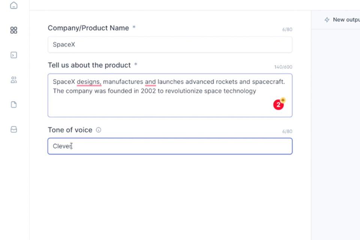The height and width of the screenshot is (240, 360).
Task: Click the "Company/Product Name" label
Action: (88, 28)
